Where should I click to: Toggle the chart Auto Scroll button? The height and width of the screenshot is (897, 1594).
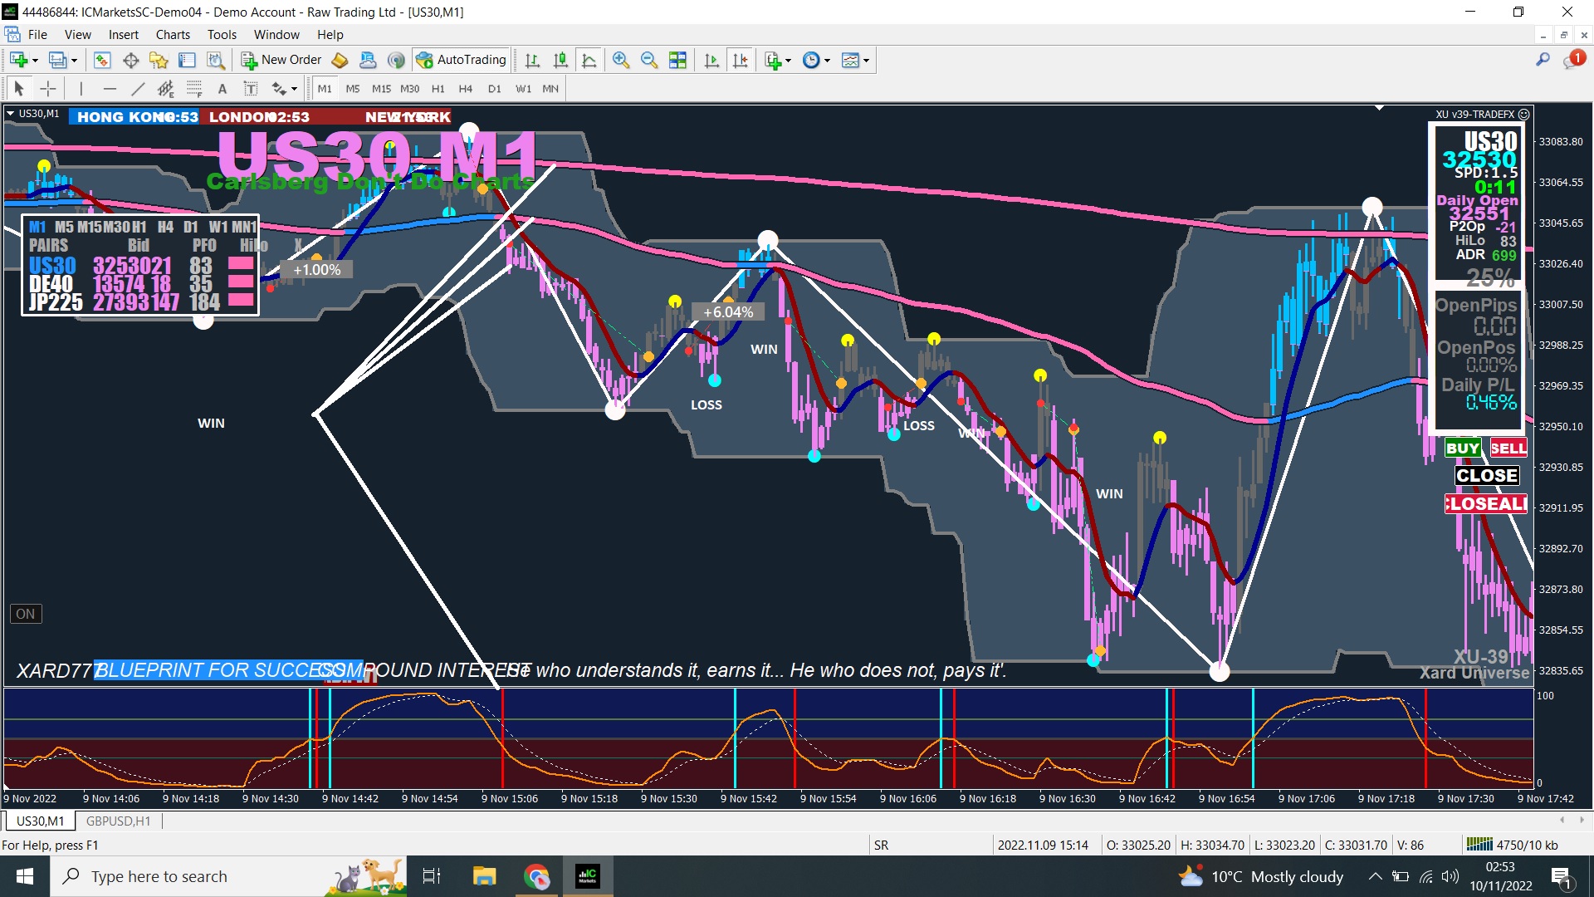711,60
